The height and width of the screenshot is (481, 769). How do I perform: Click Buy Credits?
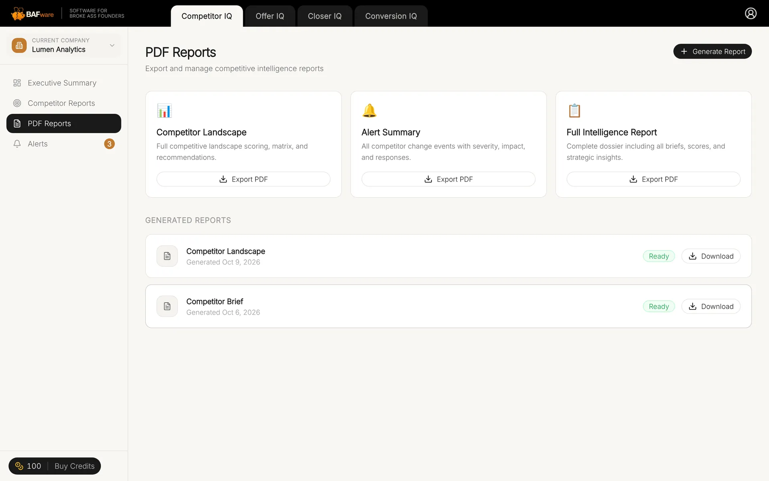(74, 466)
